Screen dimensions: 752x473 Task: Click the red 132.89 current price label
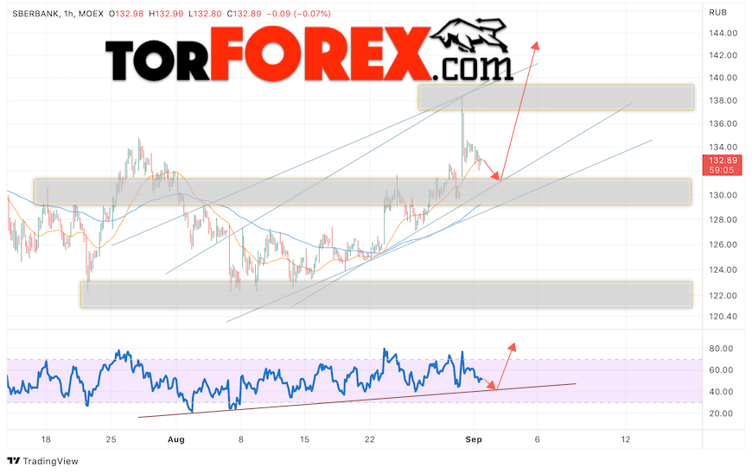tap(723, 161)
